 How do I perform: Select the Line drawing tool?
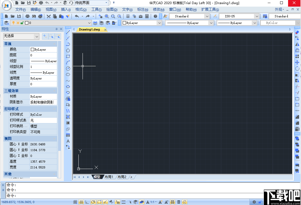68,32
